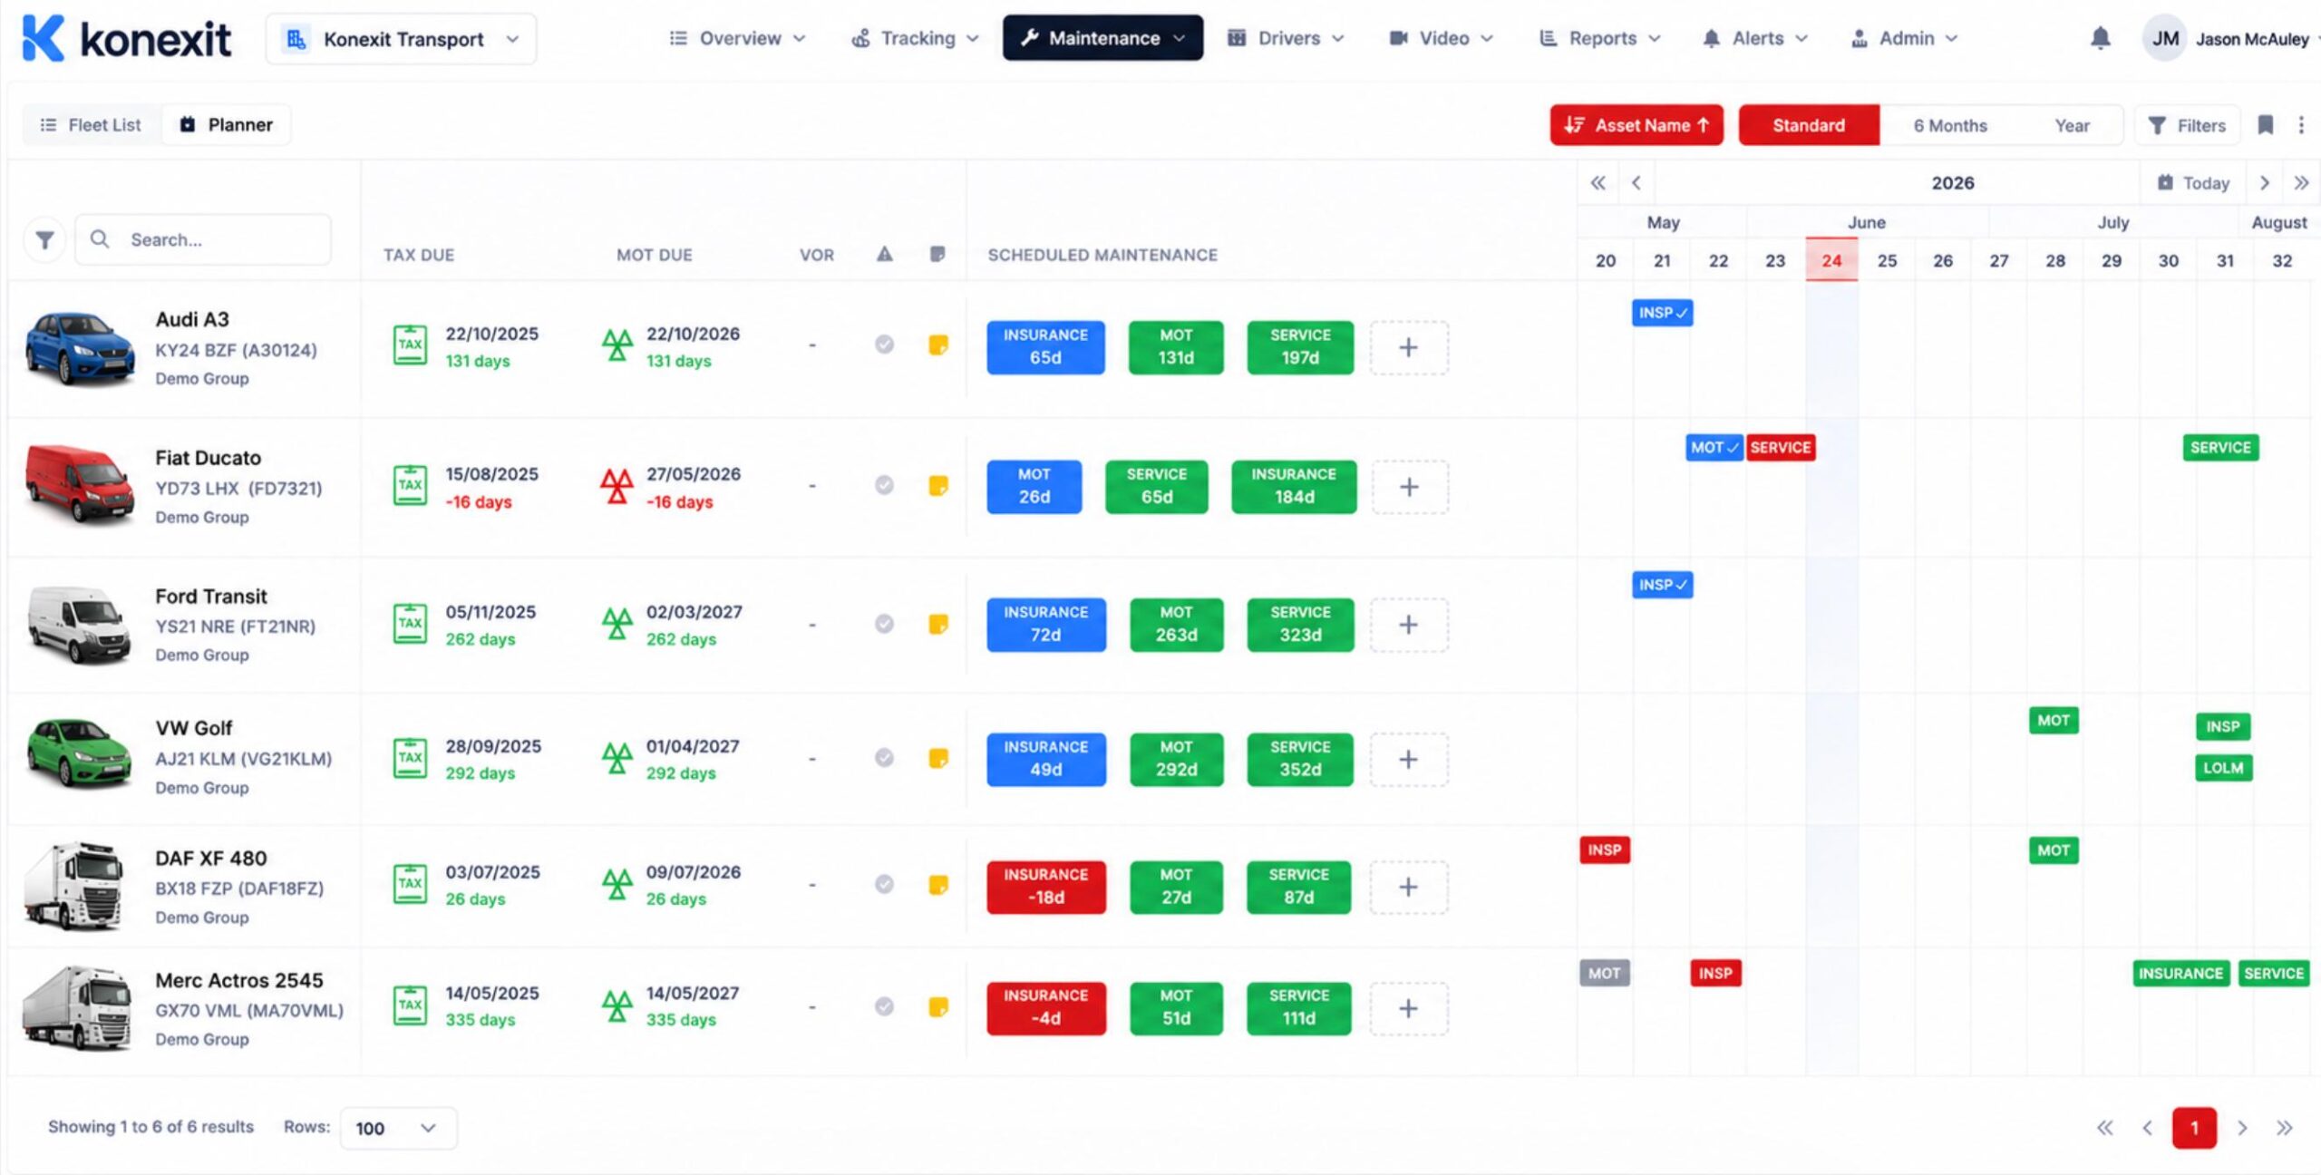The width and height of the screenshot is (2321, 1175).
Task: Open Jason McAuley user menu
Action: pyautogui.click(x=2230, y=39)
